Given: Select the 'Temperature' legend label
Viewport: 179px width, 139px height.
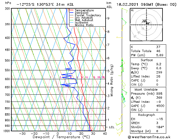Looking at the screenshot, I should pos(84,10).
